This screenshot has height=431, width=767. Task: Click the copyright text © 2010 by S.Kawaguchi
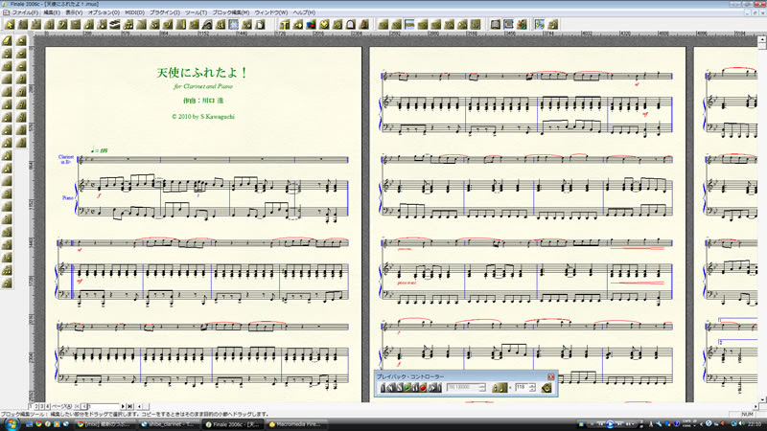[203, 117]
